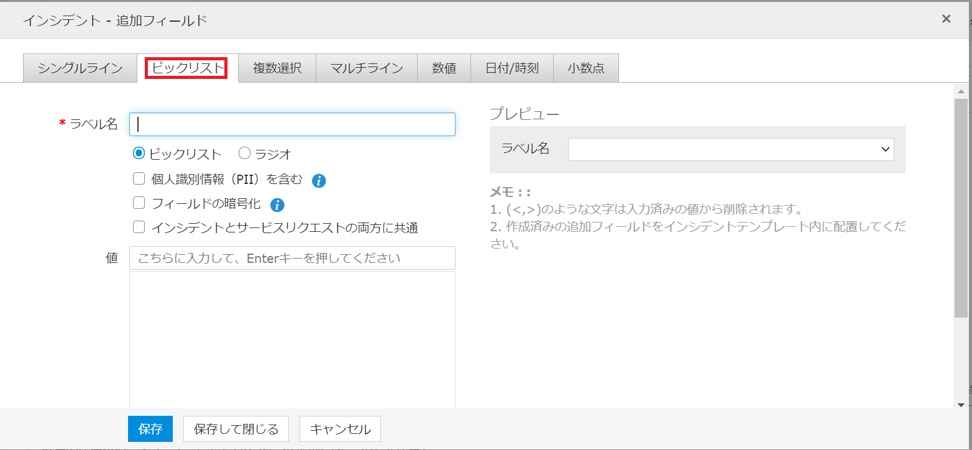Click the キャンセル button
972x450 pixels.
340,429
